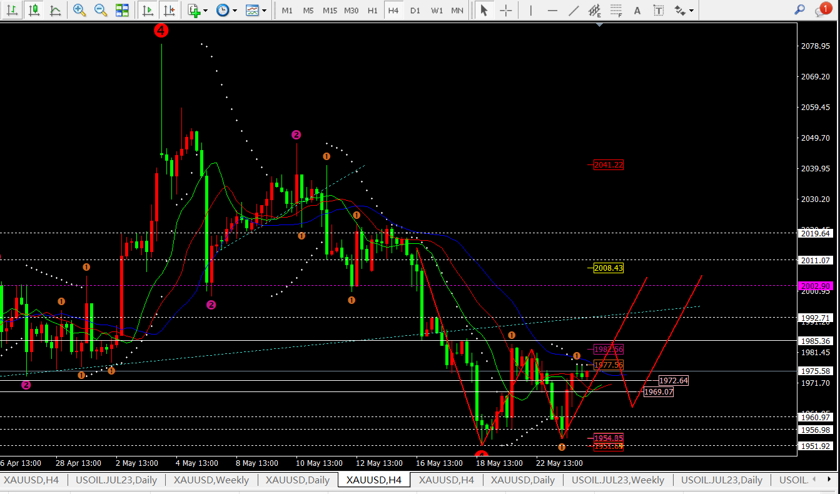Select the M5 timeframe
Image resolution: width=840 pixels, height=494 pixels.
point(308,11)
